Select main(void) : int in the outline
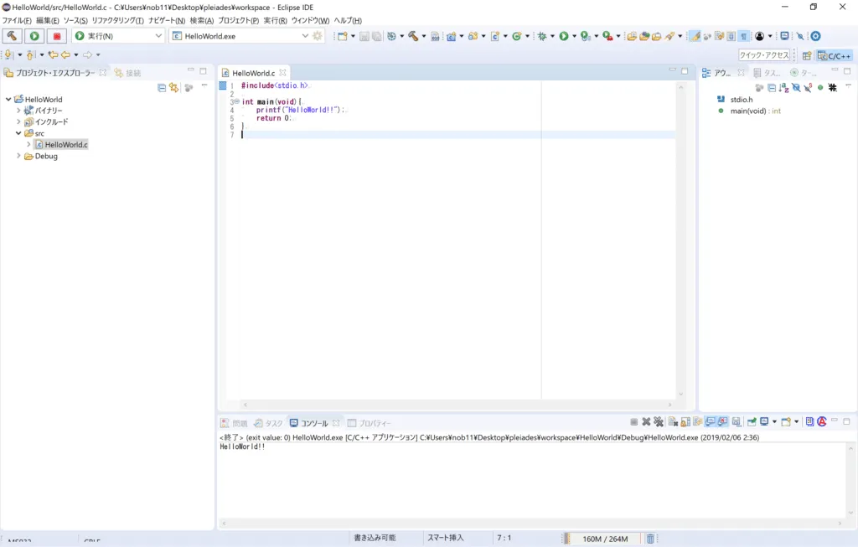 [755, 111]
